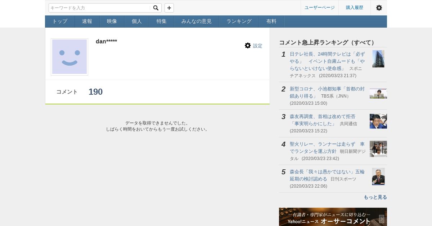This screenshot has height=226, width=432.
Task: Click the Yahoo!ニュース オーサーコメント banner
Action: [x=333, y=217]
